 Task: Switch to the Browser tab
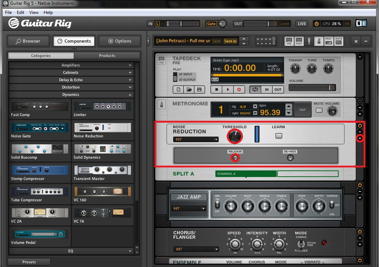coord(28,41)
